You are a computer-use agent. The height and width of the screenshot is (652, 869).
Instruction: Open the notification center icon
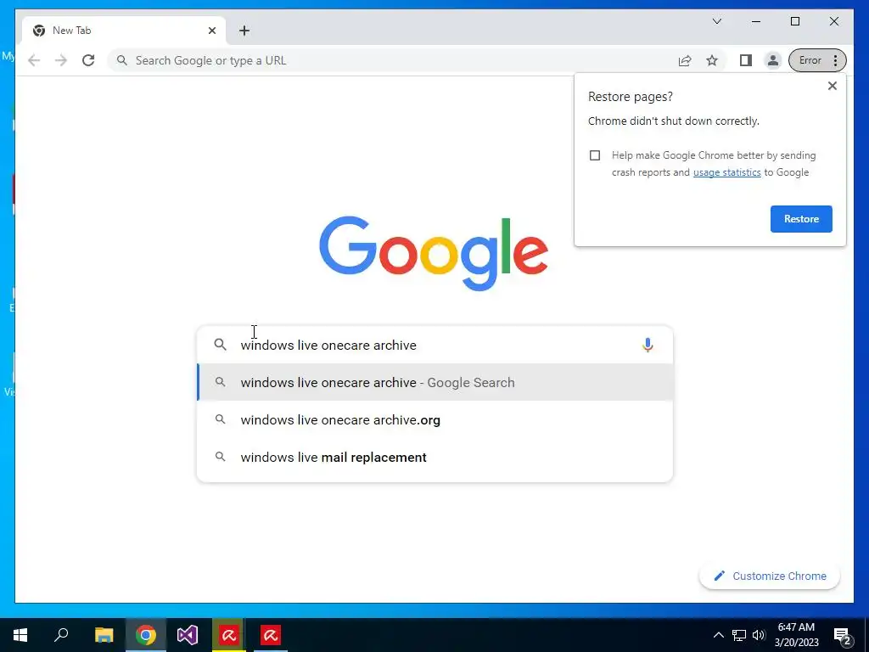point(842,635)
